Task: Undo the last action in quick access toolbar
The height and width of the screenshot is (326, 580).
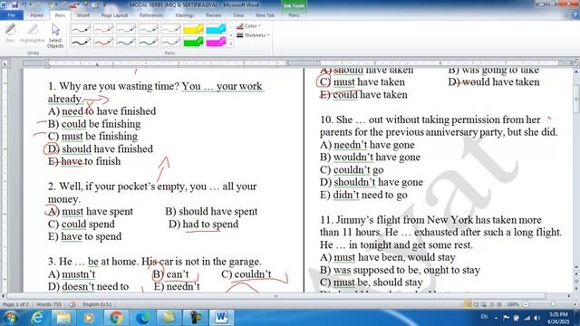Action: point(24,5)
